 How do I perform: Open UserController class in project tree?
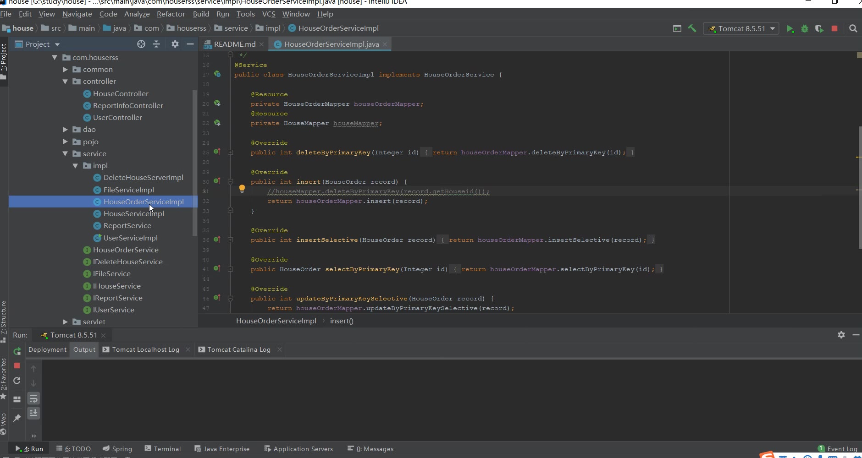click(117, 118)
